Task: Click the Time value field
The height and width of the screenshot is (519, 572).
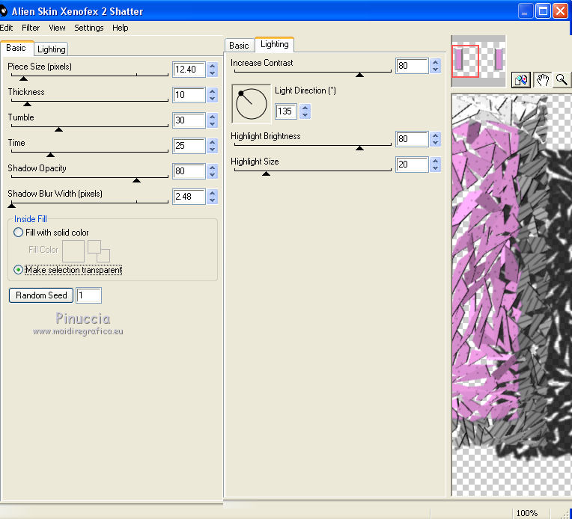Action: [x=189, y=146]
